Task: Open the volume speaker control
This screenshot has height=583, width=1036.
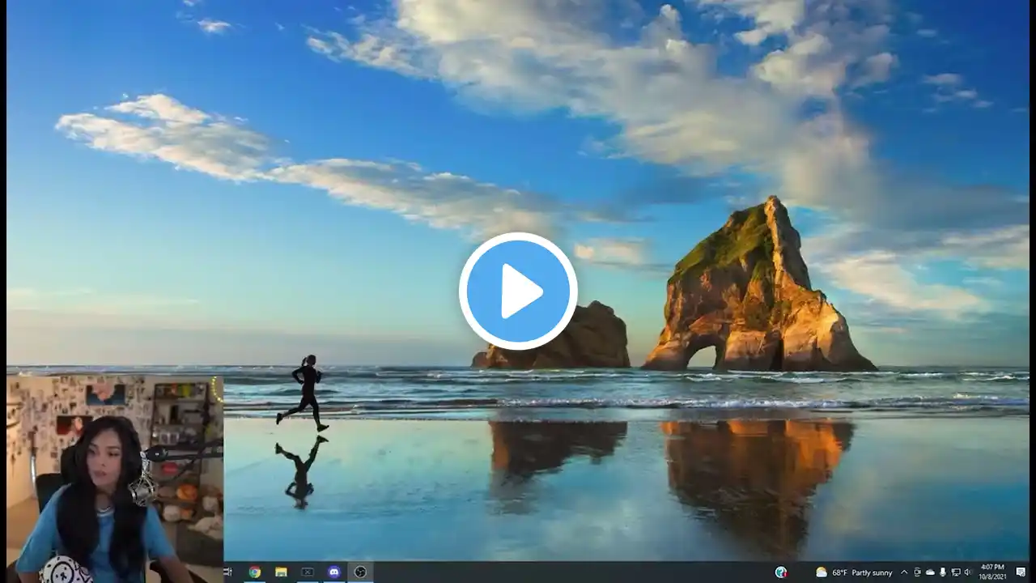Action: 967,572
